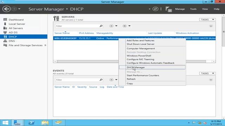Screen dimensions: 225x126
Task: Open Servers saved query icon
Action: pos(124,26)
